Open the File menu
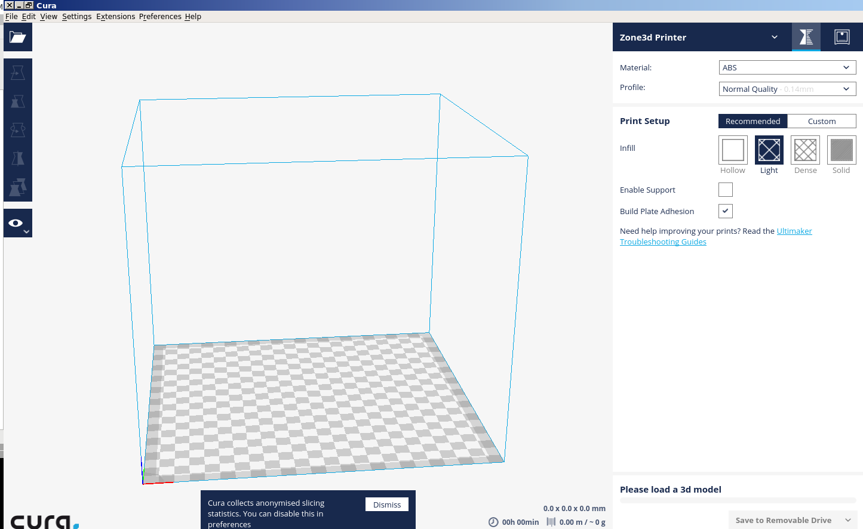This screenshot has height=529, width=863. (x=11, y=17)
